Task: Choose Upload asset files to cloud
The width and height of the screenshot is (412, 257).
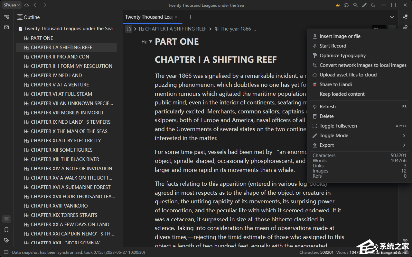Action: click(360, 75)
